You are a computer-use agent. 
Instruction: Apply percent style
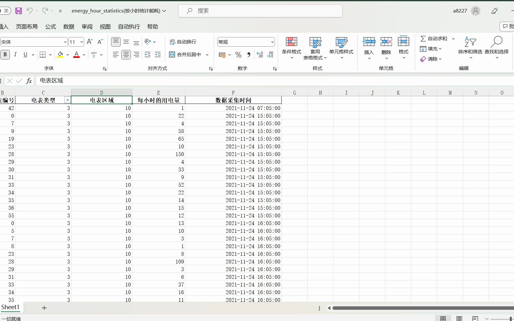[x=238, y=55]
